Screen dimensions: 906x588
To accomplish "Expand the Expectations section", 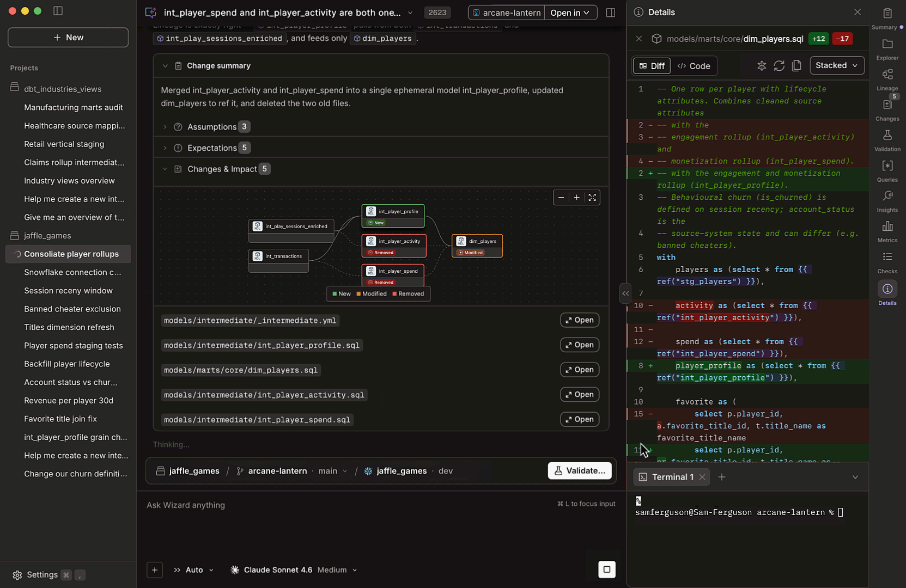I will (x=165, y=148).
